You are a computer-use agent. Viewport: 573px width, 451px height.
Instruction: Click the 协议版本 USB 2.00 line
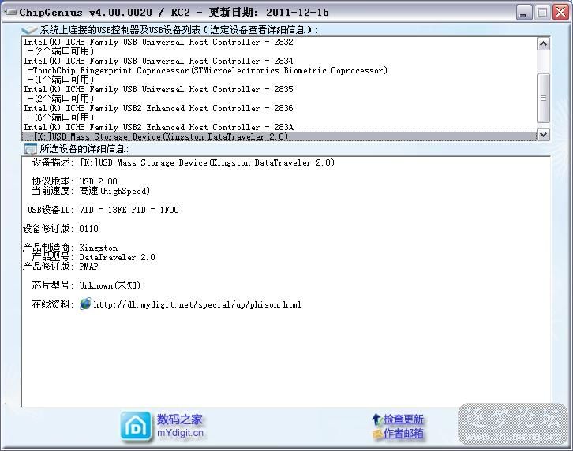click(74, 181)
